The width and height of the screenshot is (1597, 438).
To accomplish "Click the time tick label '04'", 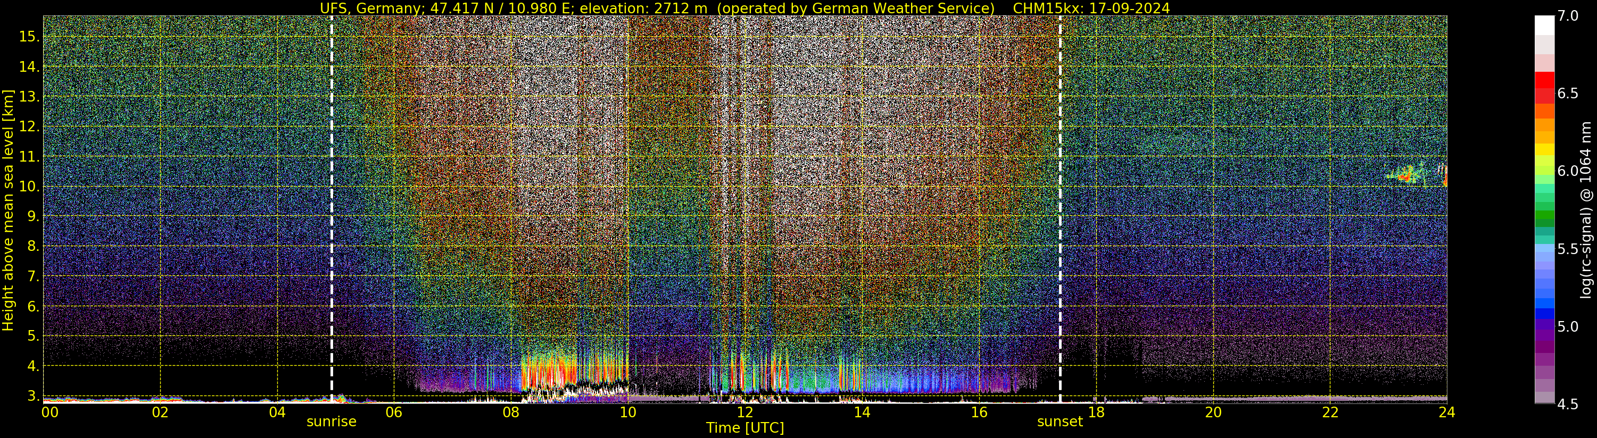I will tap(277, 412).
